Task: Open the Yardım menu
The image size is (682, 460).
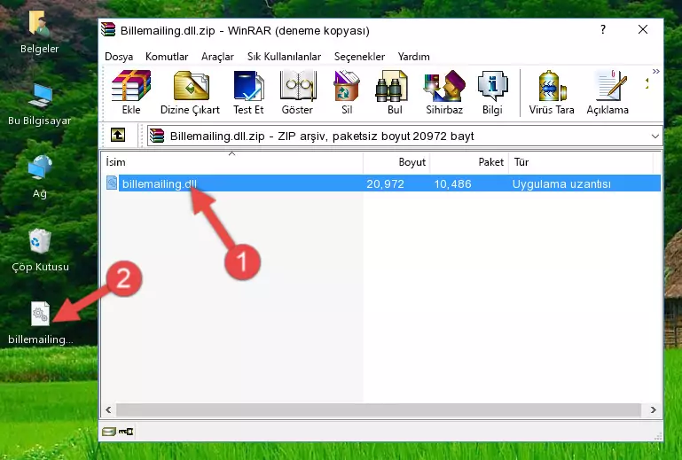Action: [413, 57]
